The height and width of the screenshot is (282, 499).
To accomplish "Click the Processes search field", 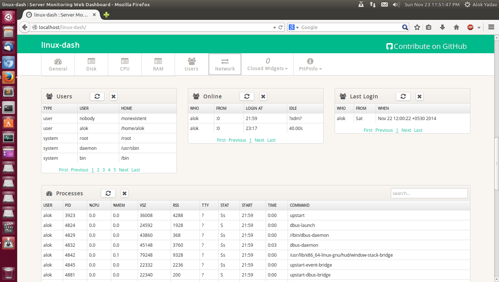I will tap(429, 193).
